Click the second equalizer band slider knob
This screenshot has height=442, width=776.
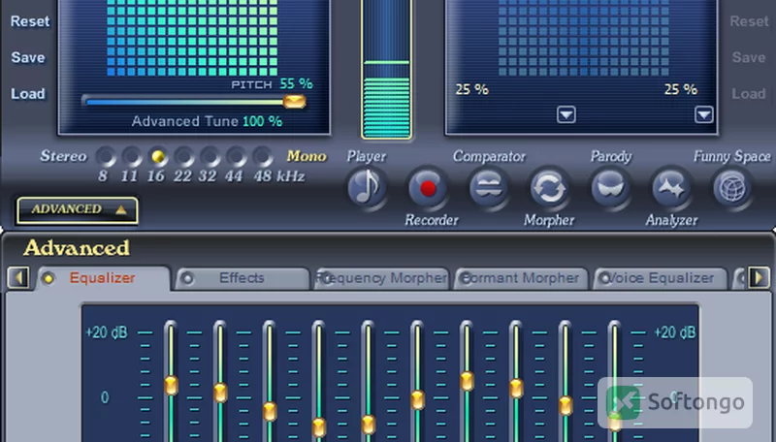click(220, 393)
